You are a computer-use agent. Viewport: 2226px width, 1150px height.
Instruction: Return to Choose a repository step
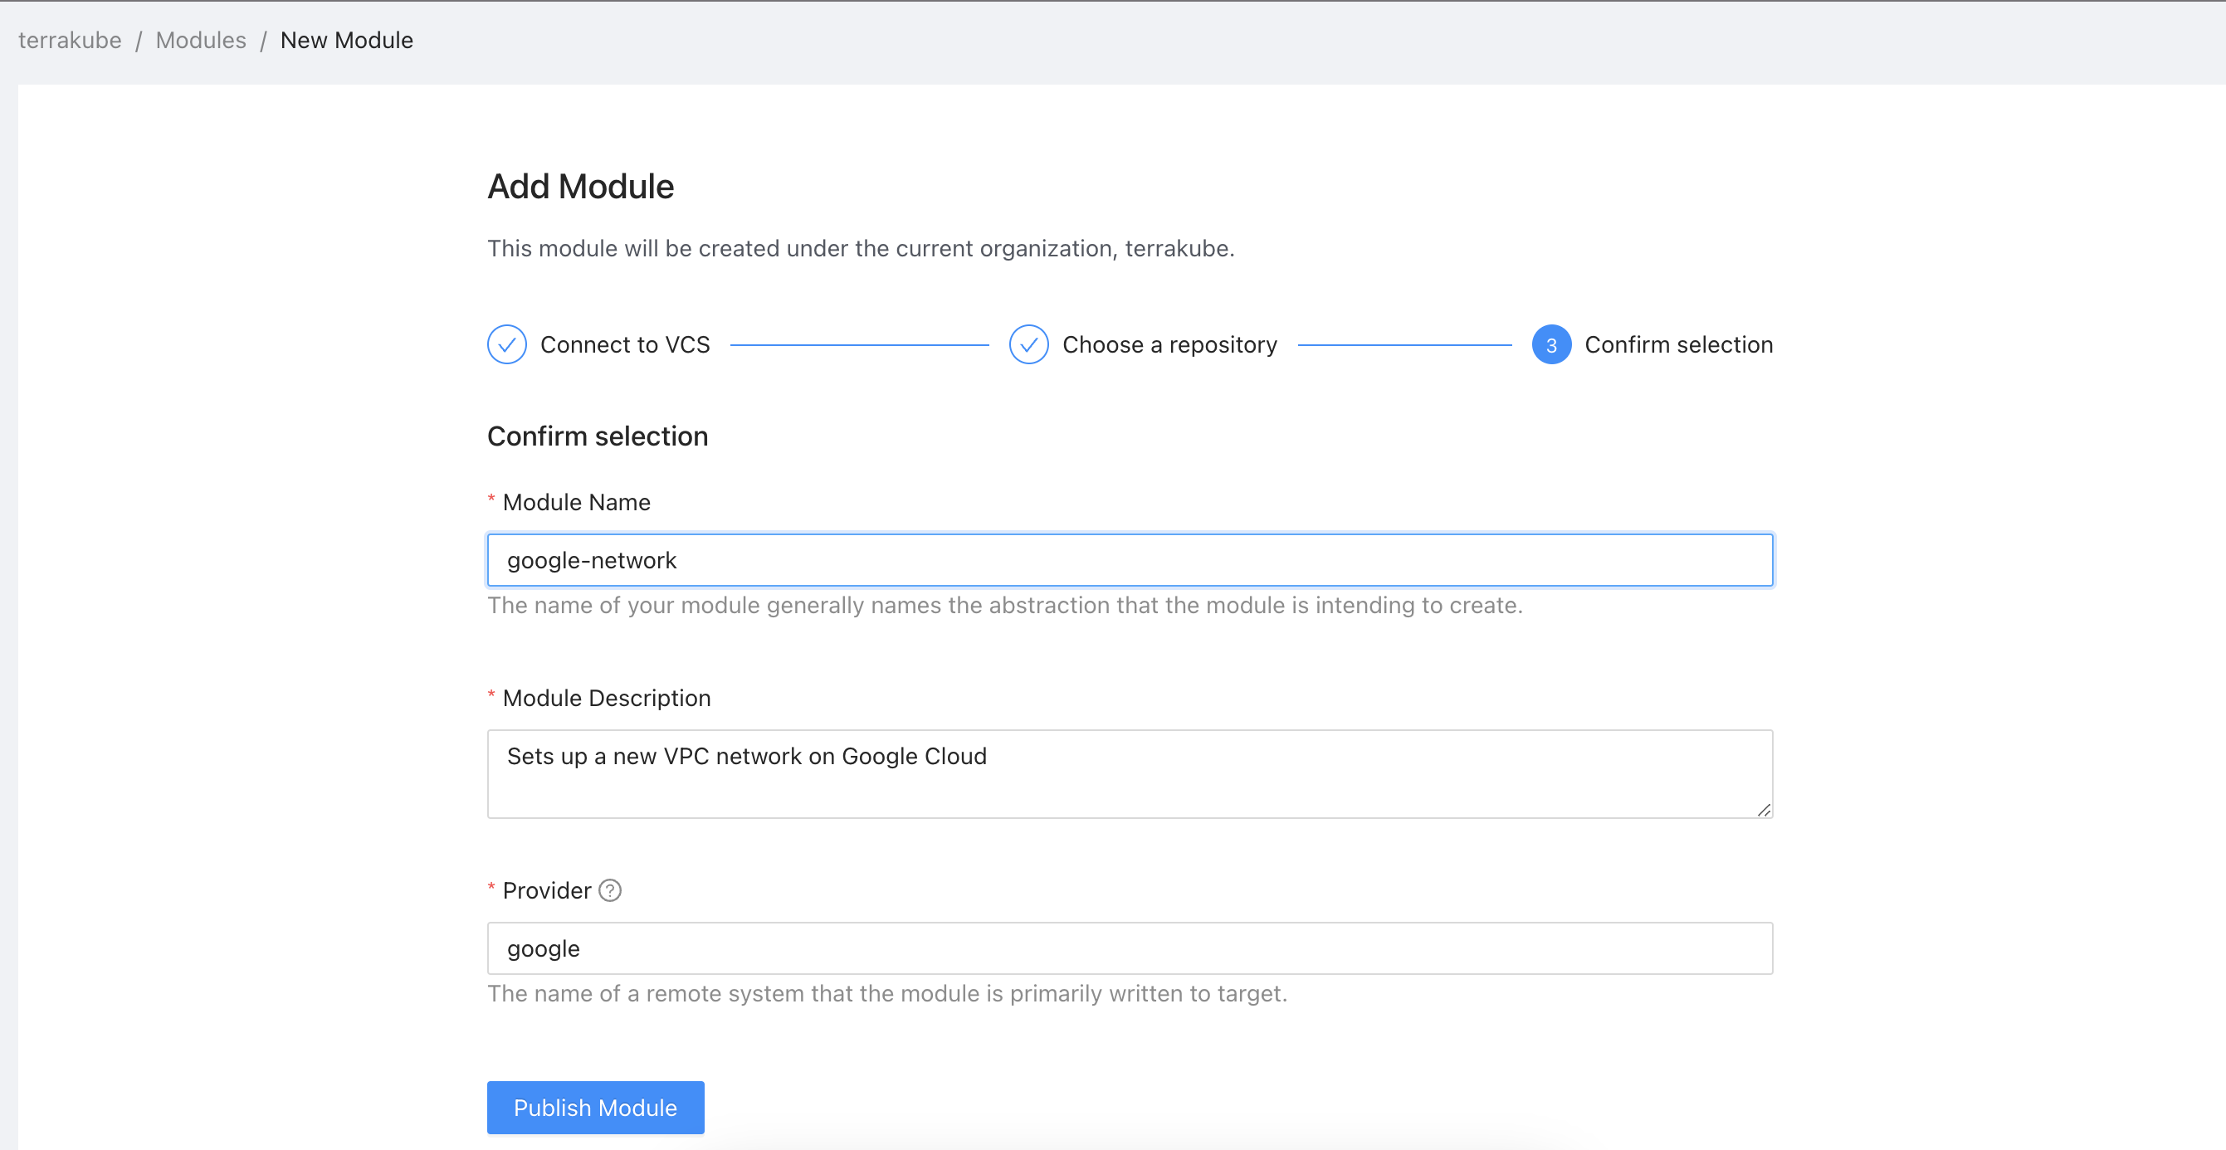tap(1169, 344)
